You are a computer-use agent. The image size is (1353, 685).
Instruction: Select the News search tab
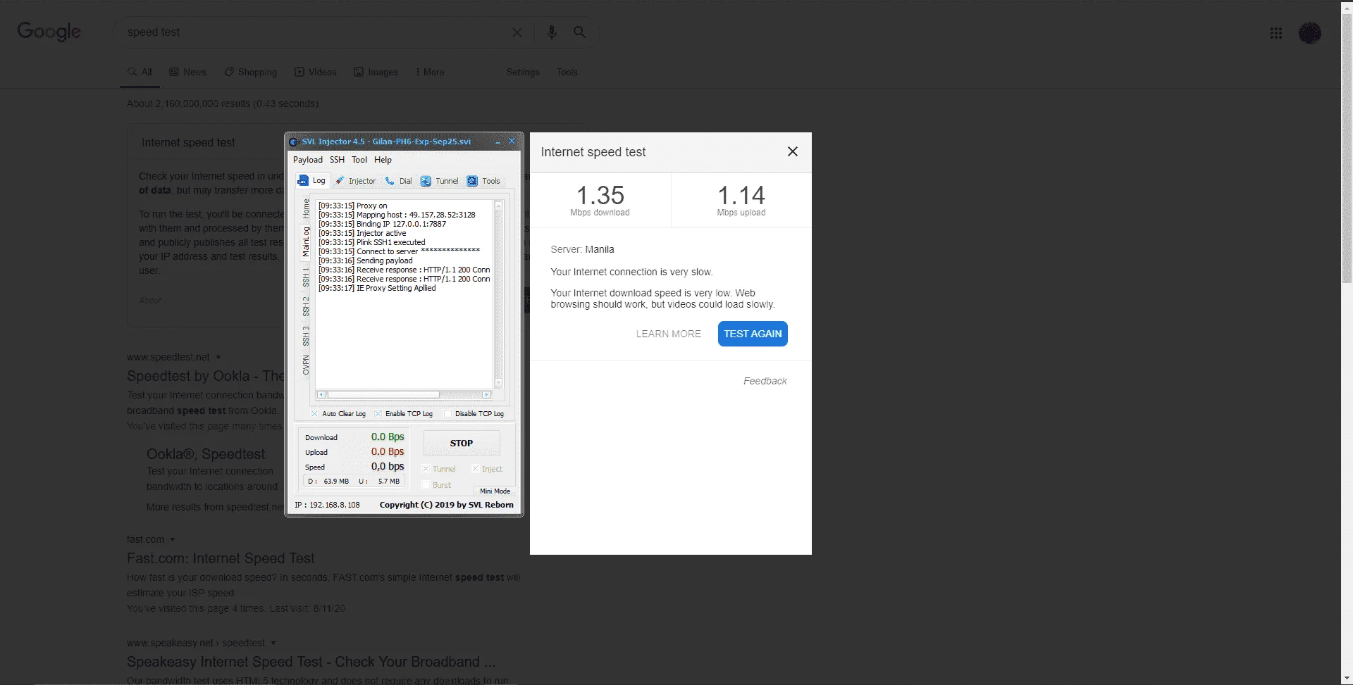(x=188, y=72)
